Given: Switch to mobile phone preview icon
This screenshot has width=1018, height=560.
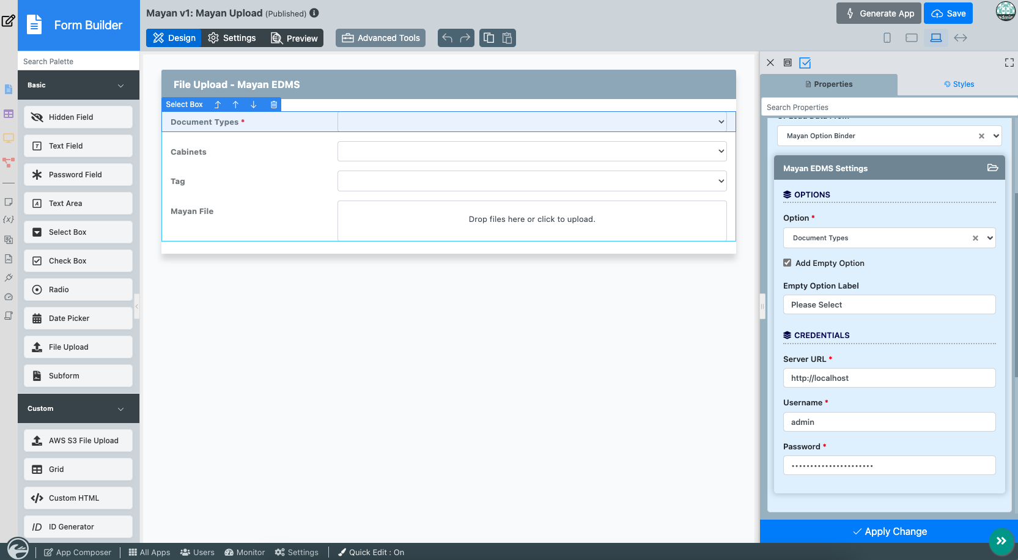Looking at the screenshot, I should point(887,38).
